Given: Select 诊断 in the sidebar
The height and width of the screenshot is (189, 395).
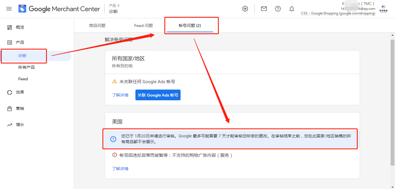Looking at the screenshot, I should click(x=22, y=56).
